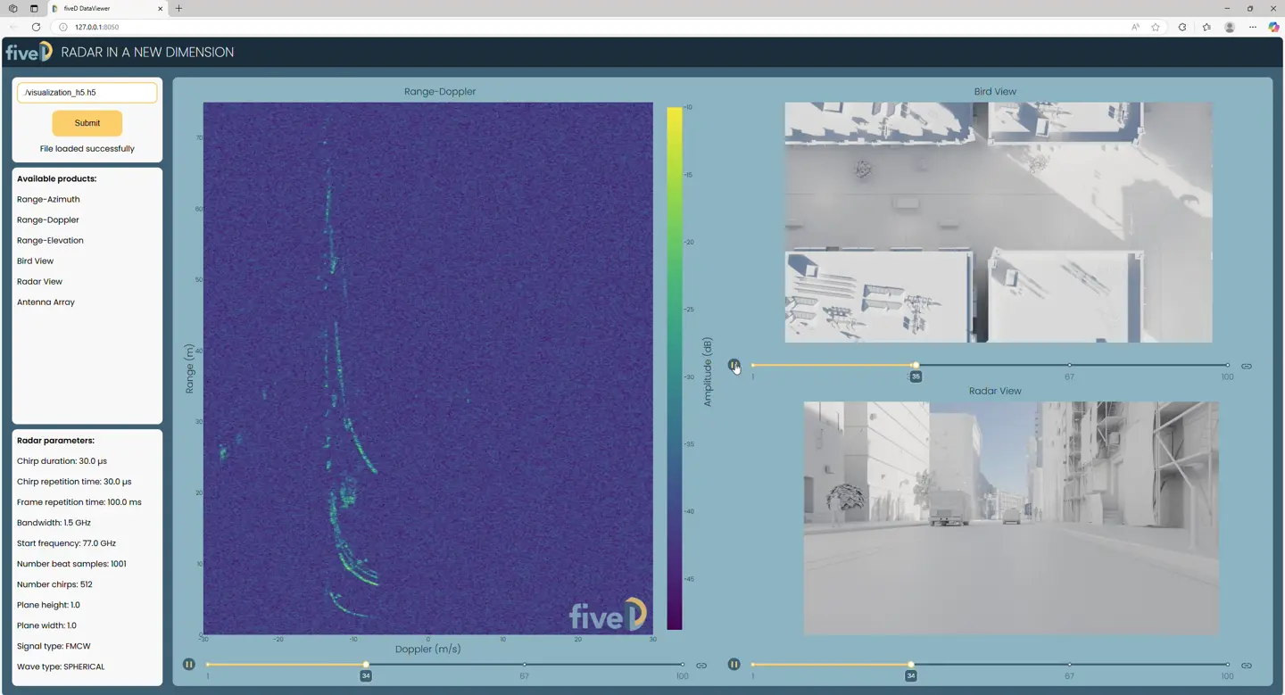Click the file path input field

87,92
